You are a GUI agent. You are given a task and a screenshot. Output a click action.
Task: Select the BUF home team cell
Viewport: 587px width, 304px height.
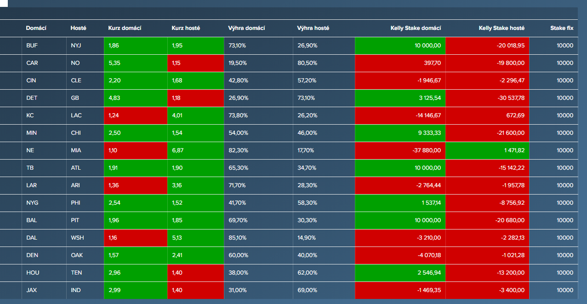point(32,46)
